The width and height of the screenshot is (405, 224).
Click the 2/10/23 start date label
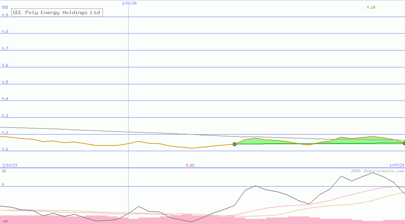10,165
